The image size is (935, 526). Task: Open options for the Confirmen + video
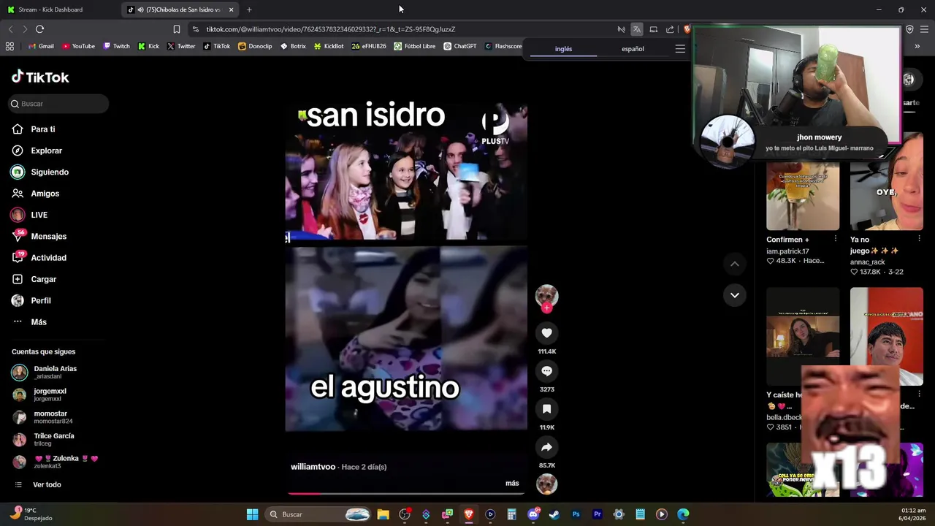tap(835, 239)
